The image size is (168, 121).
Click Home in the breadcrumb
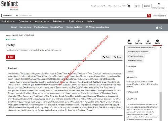8,35
